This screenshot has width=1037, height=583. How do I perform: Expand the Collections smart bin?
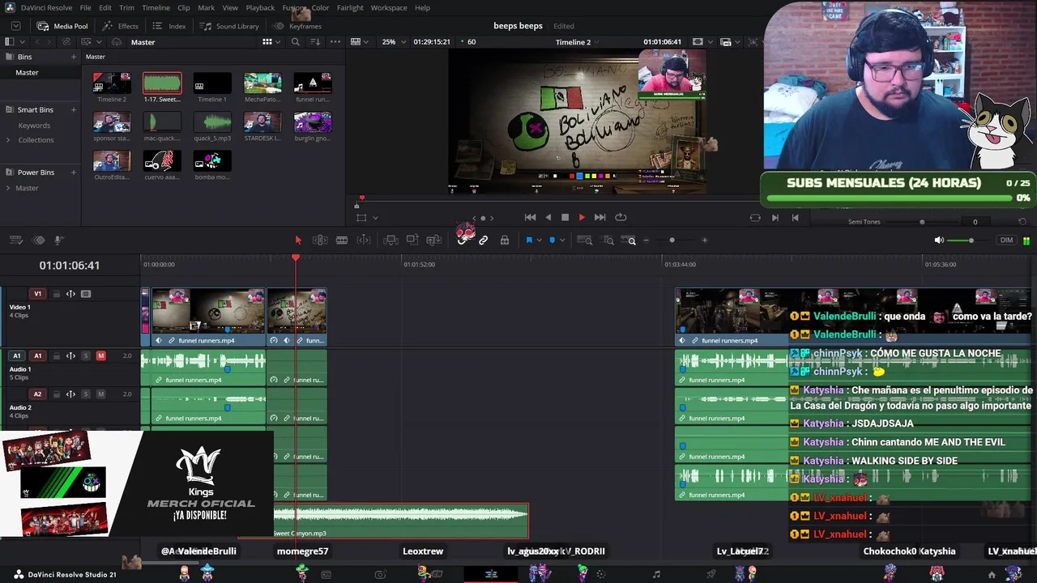[x=9, y=140]
